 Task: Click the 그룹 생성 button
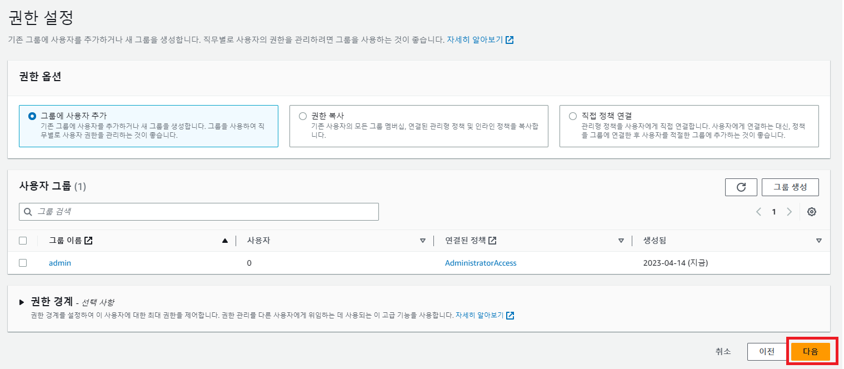coord(790,187)
